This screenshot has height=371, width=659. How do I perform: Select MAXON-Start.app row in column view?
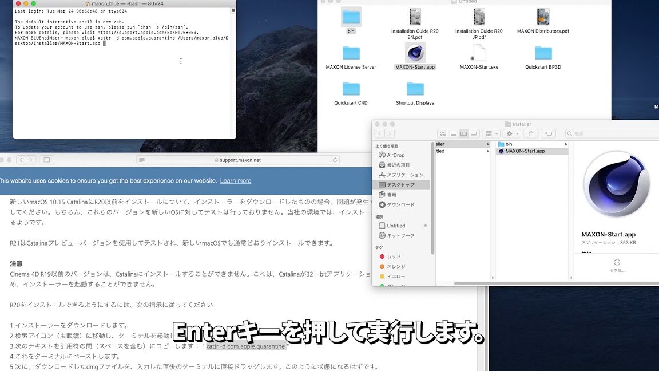coord(532,151)
